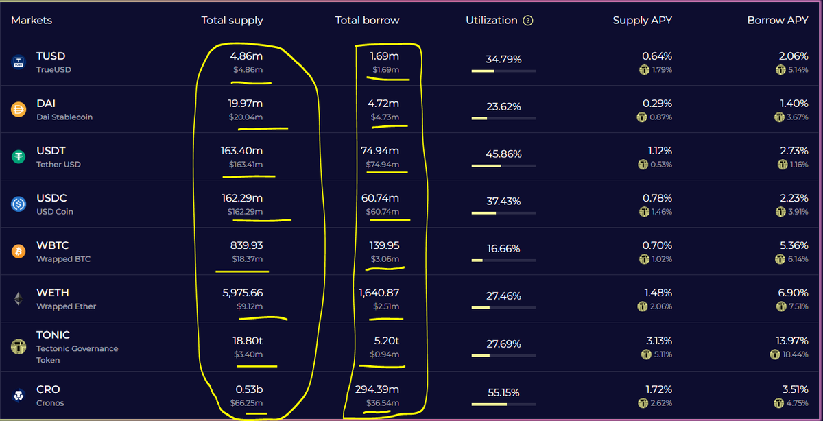Click the USDT utilization bar at 45.86%
823x421 pixels.
[x=503, y=165]
